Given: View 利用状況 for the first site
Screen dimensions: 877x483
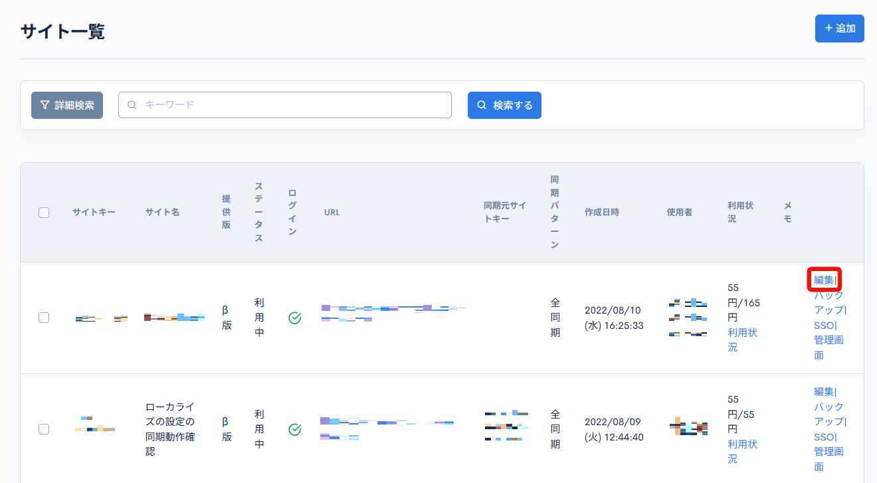Looking at the screenshot, I should click(x=741, y=339).
